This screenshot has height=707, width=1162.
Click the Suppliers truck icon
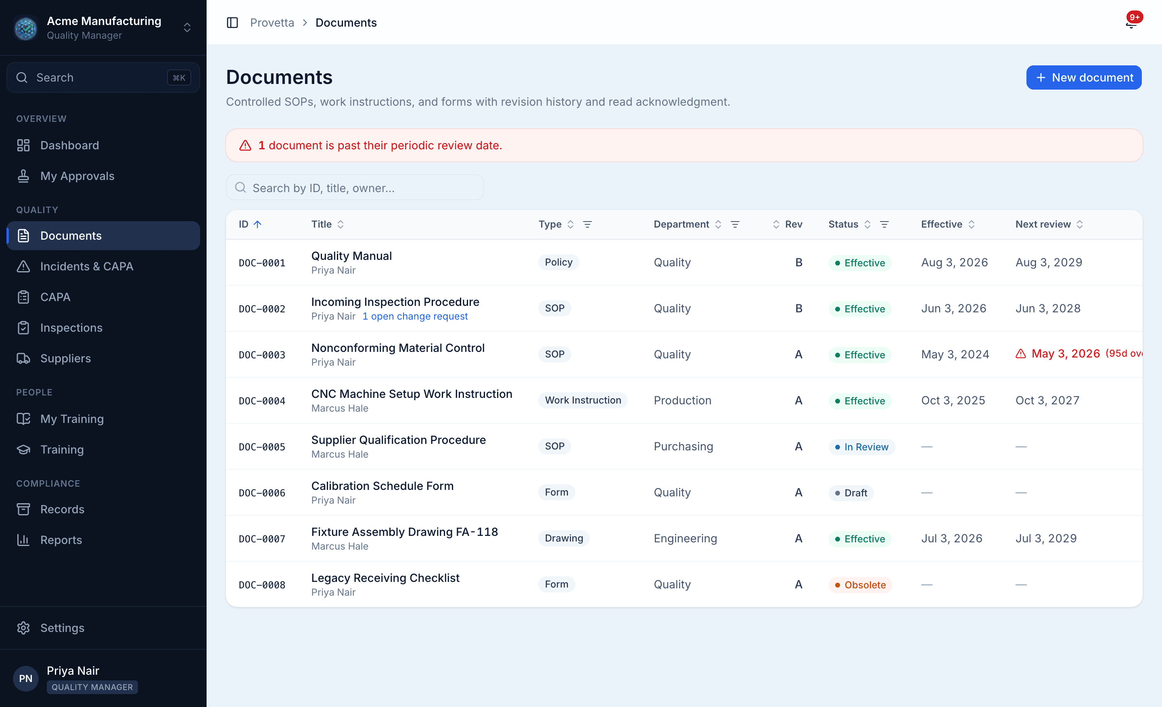click(x=23, y=358)
